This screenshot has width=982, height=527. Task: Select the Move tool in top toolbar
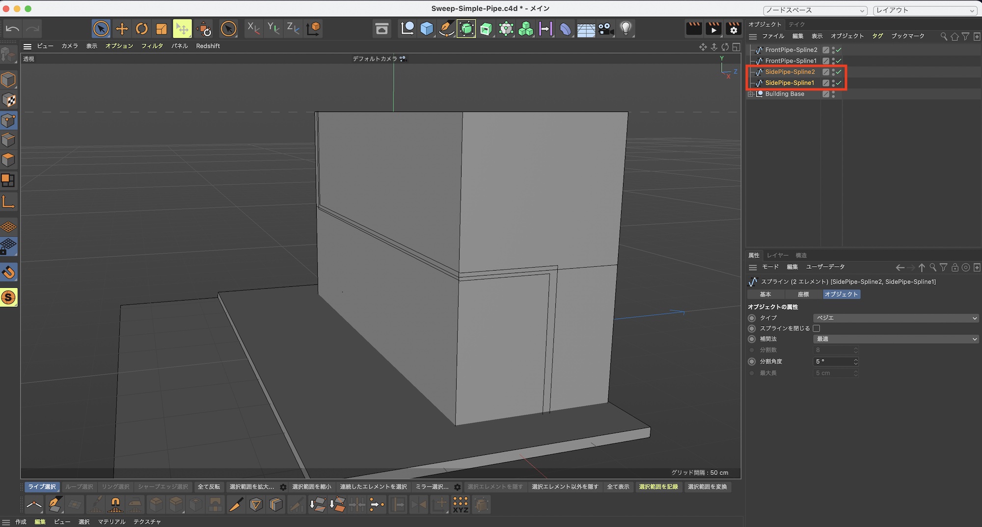click(x=122, y=29)
